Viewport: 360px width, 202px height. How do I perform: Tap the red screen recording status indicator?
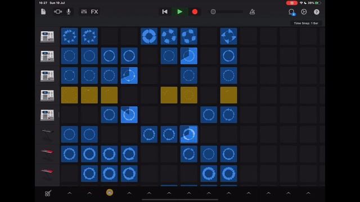point(292,3)
